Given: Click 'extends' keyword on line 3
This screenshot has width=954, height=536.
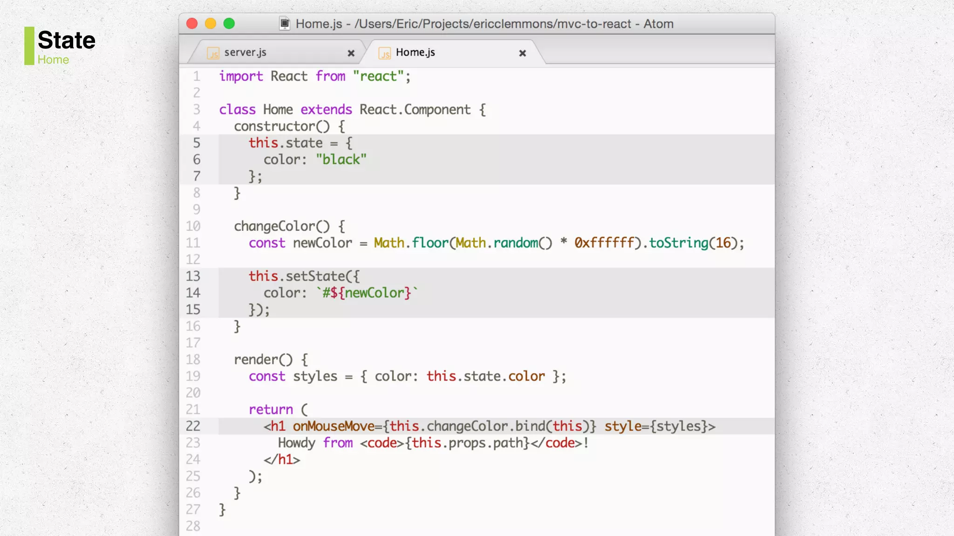Looking at the screenshot, I should 326,110.
